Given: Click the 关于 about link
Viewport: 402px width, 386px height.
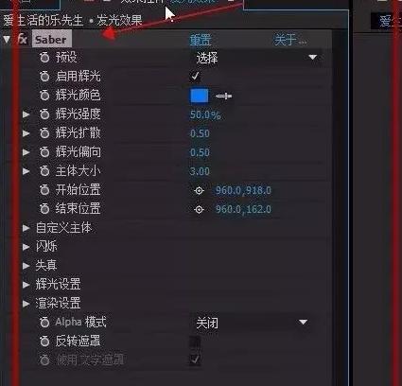Looking at the screenshot, I should click(x=290, y=40).
